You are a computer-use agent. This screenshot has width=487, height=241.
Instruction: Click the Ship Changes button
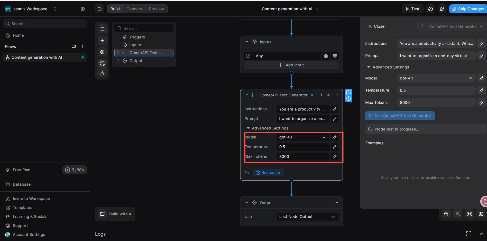tap(468, 9)
